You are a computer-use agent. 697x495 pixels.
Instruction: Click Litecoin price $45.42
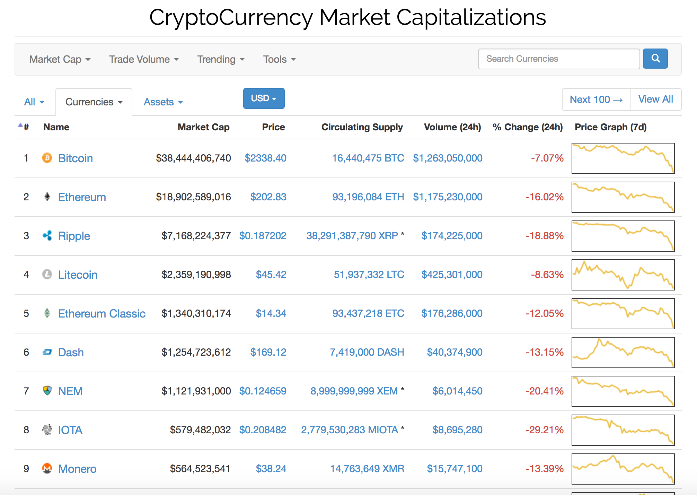click(271, 275)
